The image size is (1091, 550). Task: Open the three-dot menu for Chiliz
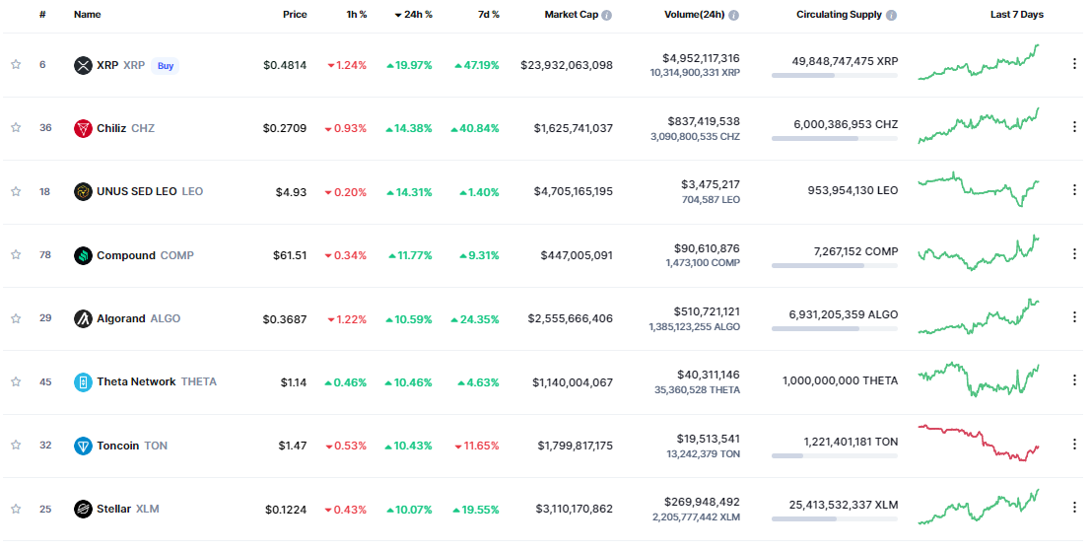click(1074, 127)
